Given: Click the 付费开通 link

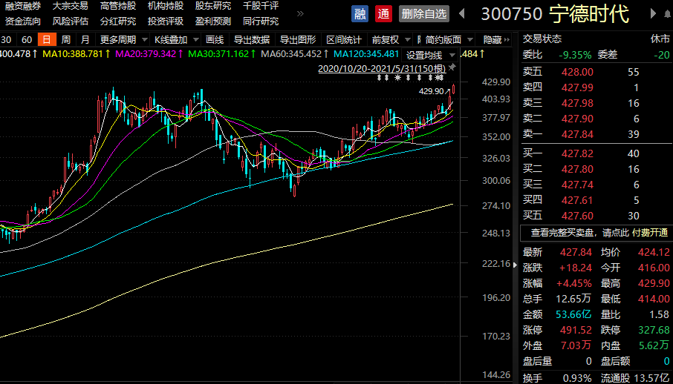Looking at the screenshot, I should (650, 233).
